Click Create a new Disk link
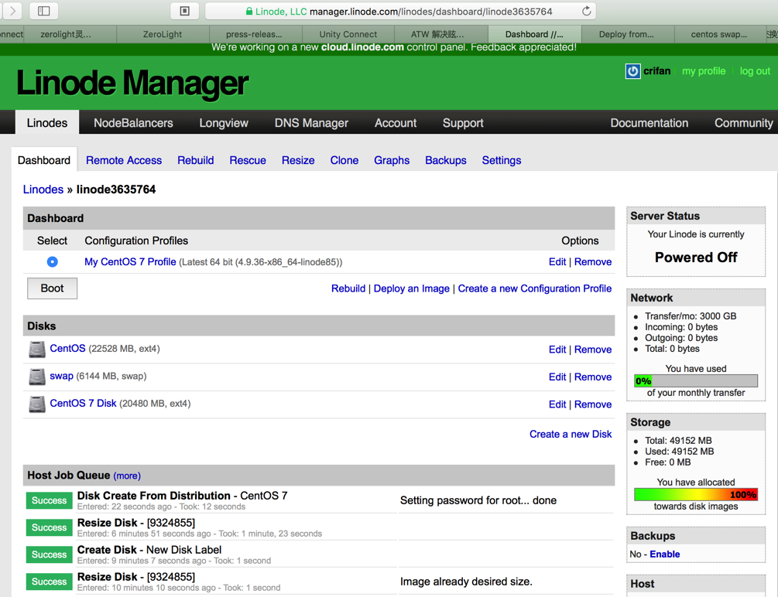The image size is (778, 597). click(x=571, y=434)
